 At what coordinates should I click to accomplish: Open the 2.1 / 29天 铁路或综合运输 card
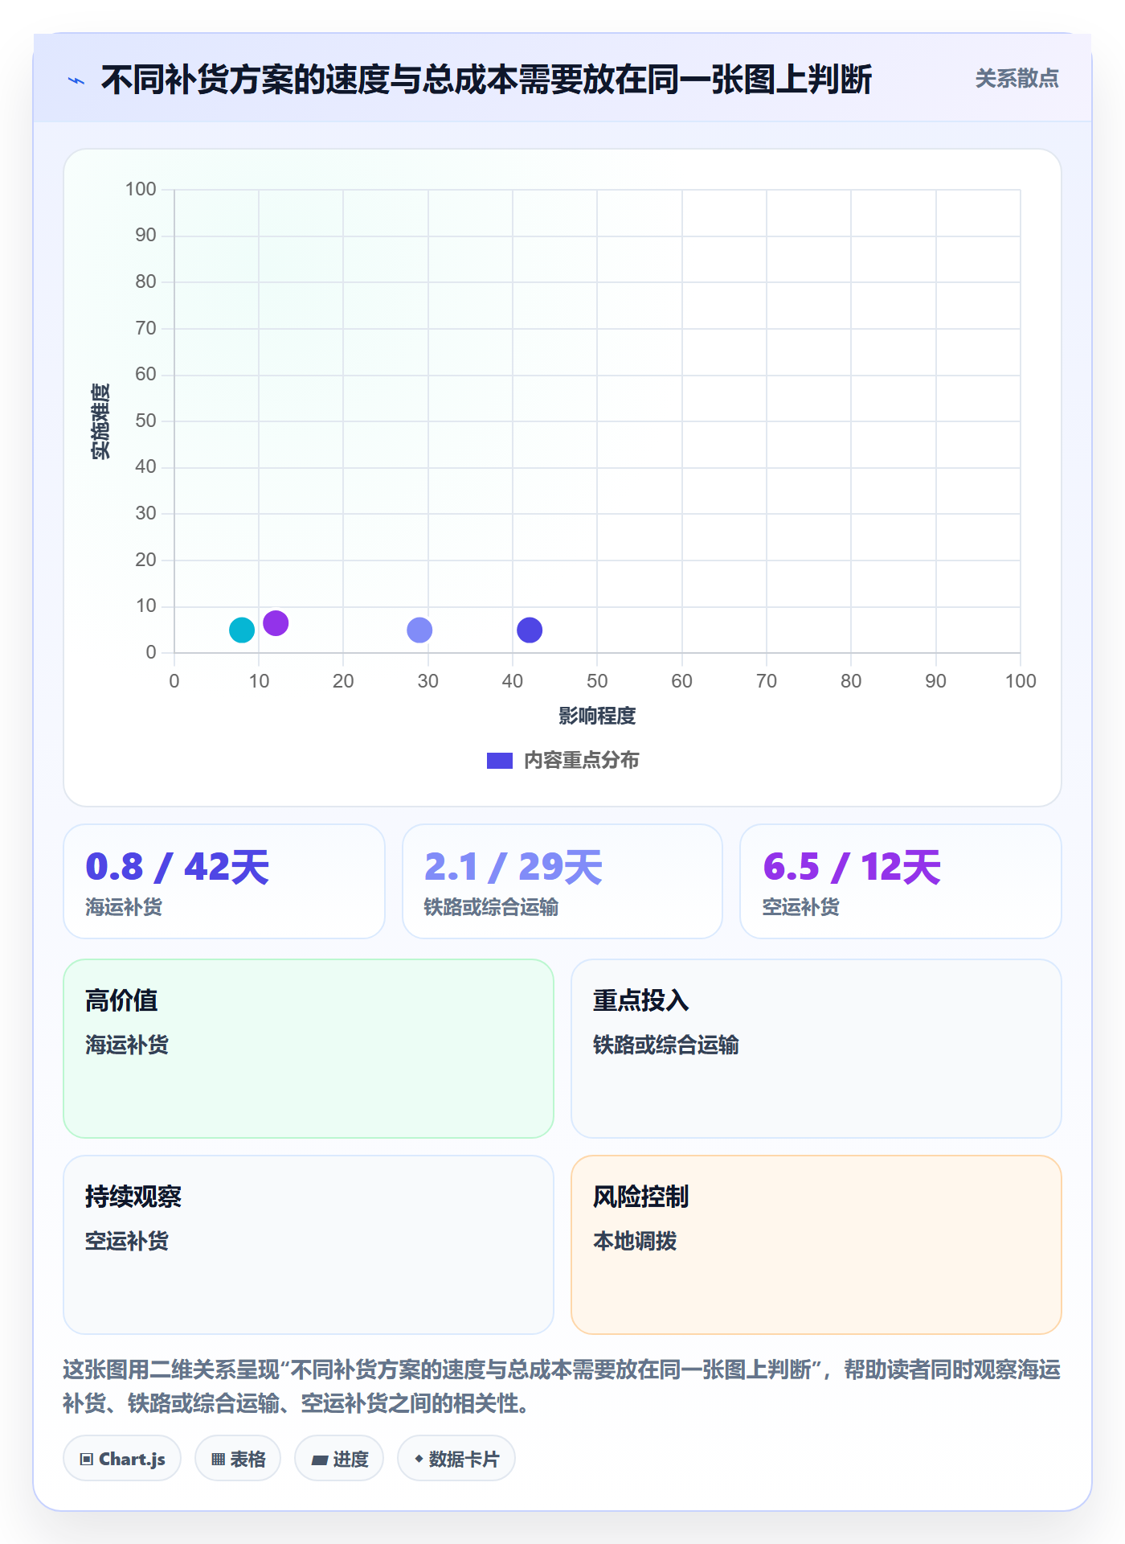click(x=562, y=881)
